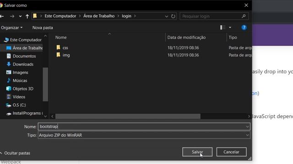Click login segment in the breadcrumb
Screen dimensions: 293x164
click(126, 16)
